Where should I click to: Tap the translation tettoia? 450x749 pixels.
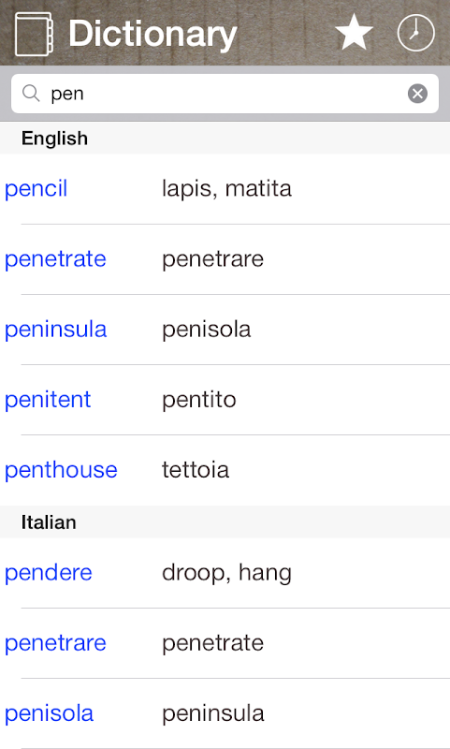(196, 470)
